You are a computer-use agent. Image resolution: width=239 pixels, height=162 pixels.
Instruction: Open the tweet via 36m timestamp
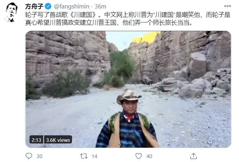pos(101,7)
